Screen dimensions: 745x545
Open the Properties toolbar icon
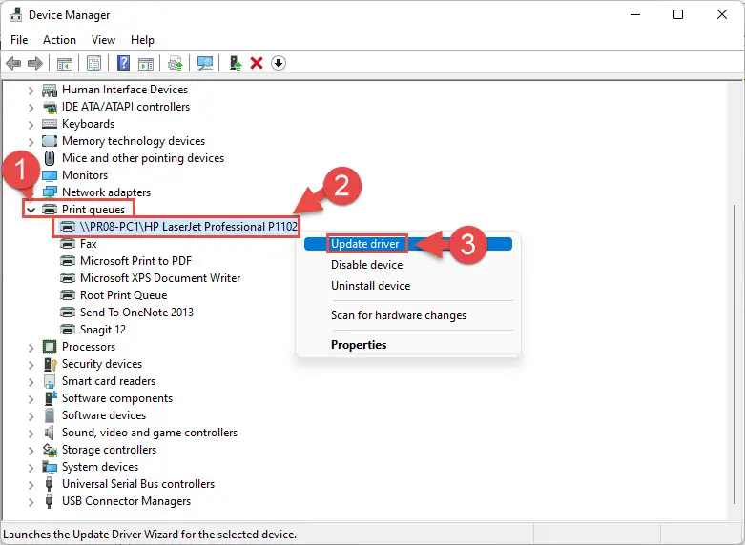pyautogui.click(x=94, y=63)
